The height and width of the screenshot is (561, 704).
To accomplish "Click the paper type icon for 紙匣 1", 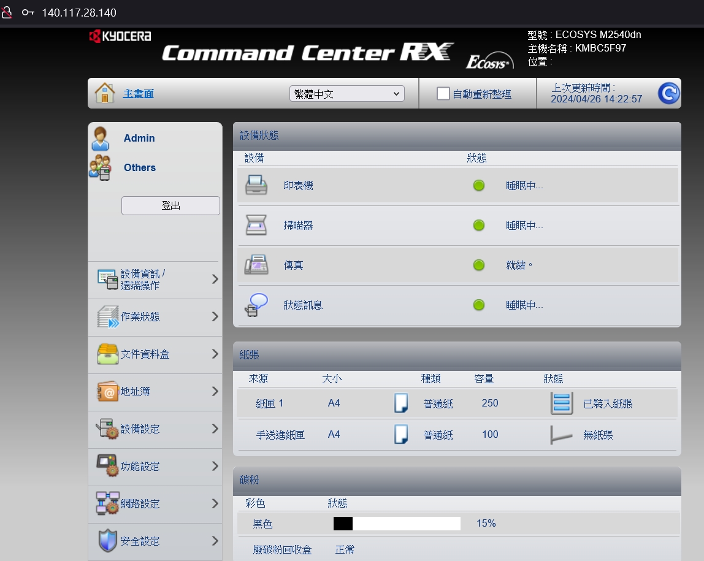I will coord(401,403).
